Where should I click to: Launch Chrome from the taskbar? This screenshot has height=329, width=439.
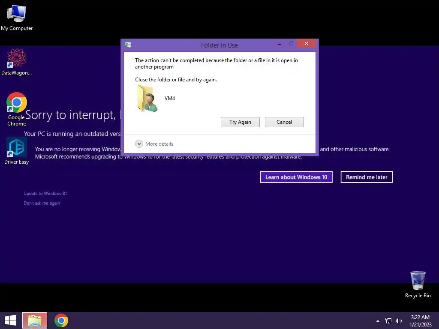pyautogui.click(x=61, y=320)
